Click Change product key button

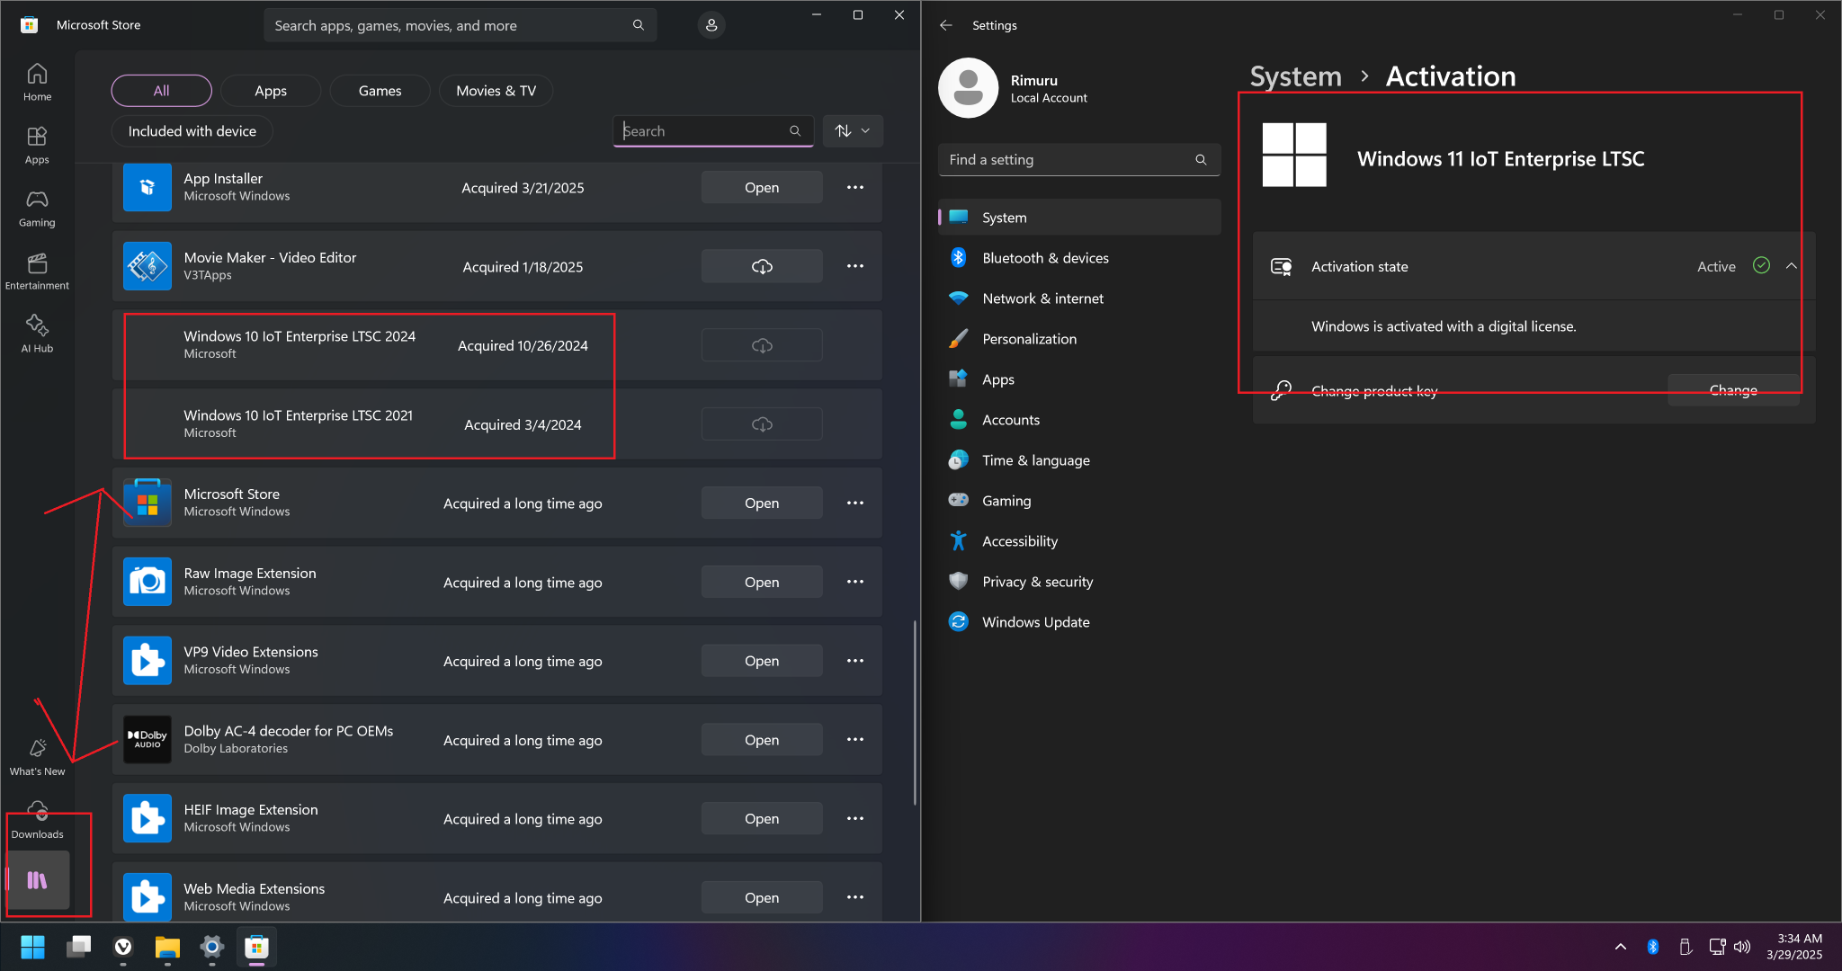1733,390
